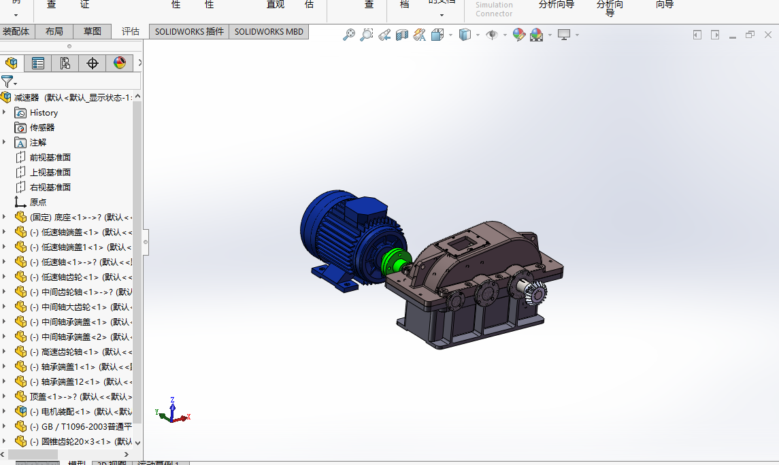The width and height of the screenshot is (779, 465).
Task: Select 中间轴承端盖<2> in the tree
Action: [x=81, y=337]
